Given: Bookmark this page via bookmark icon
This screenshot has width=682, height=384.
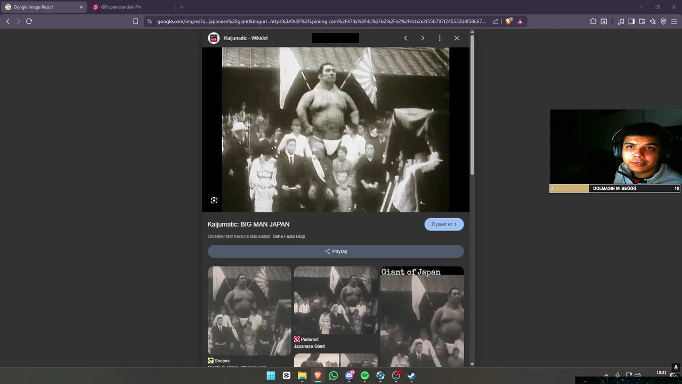Looking at the screenshot, I should pyautogui.click(x=135, y=21).
